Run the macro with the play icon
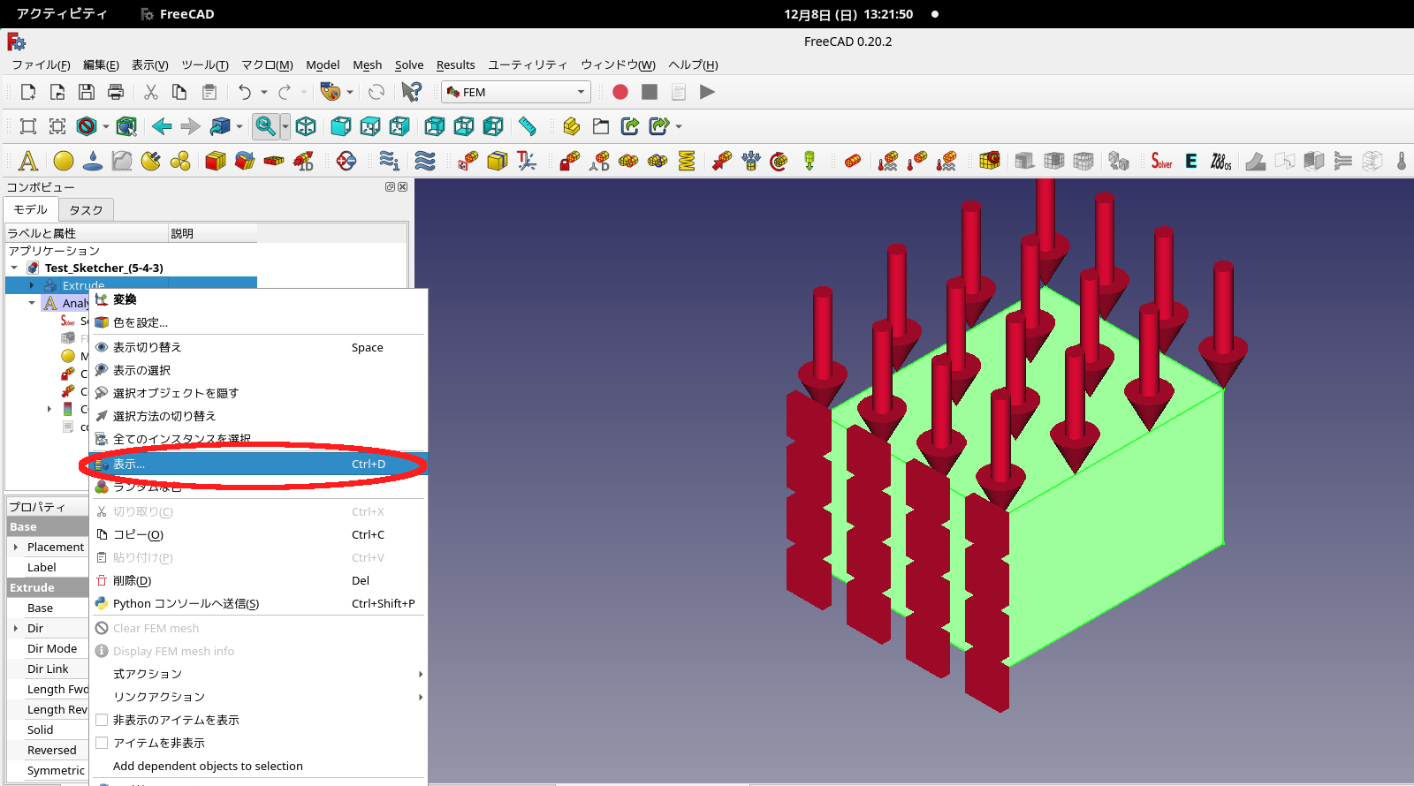Screen dimensions: 1414x786 coord(707,92)
